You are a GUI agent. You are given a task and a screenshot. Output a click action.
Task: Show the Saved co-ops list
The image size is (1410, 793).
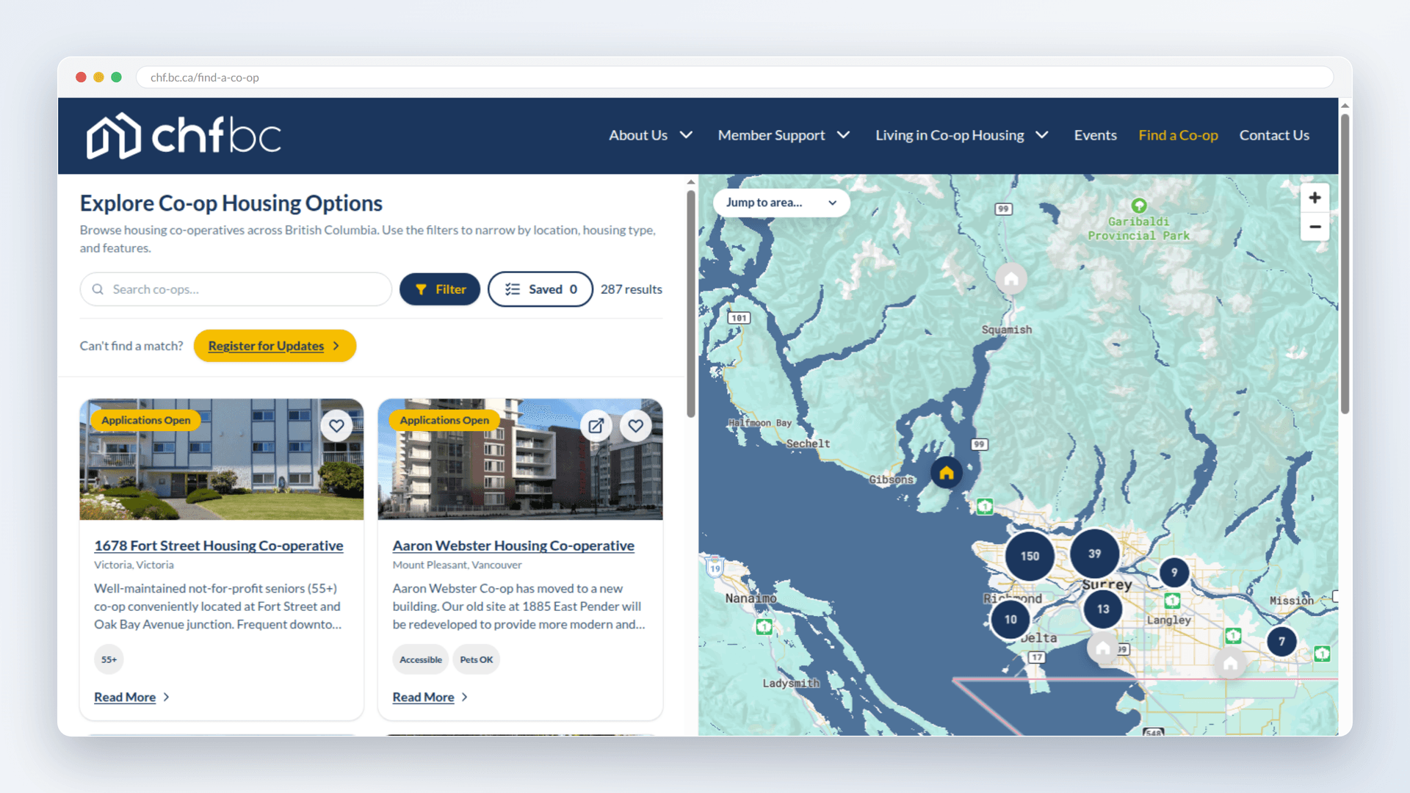[x=540, y=289]
